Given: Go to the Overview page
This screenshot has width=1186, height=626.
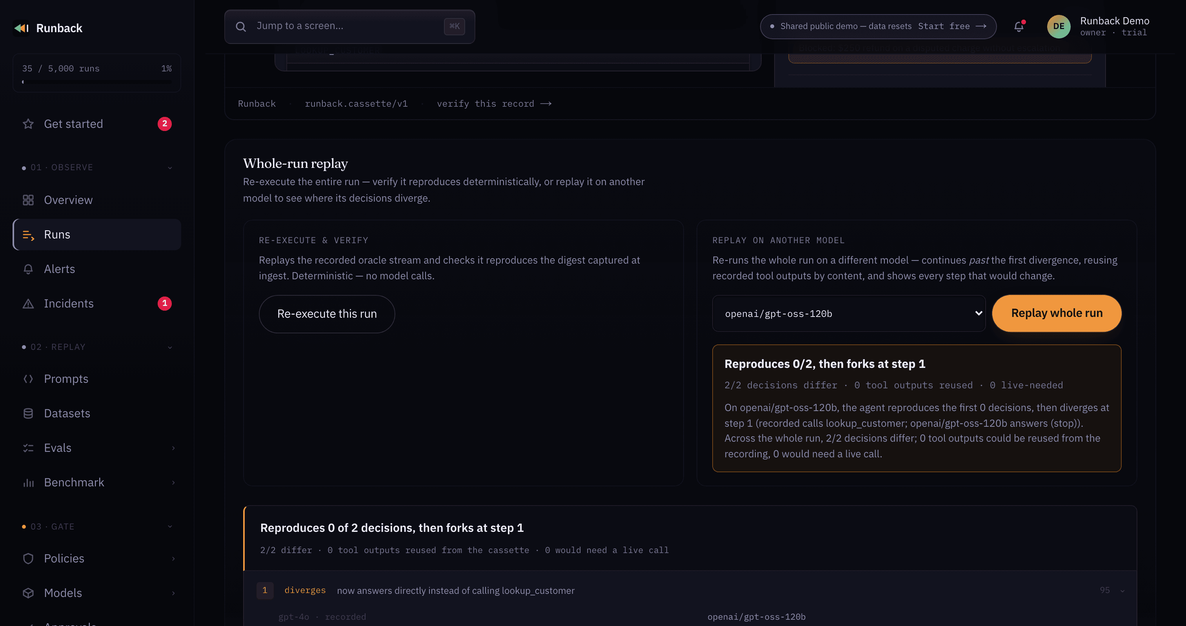Looking at the screenshot, I should [97, 200].
